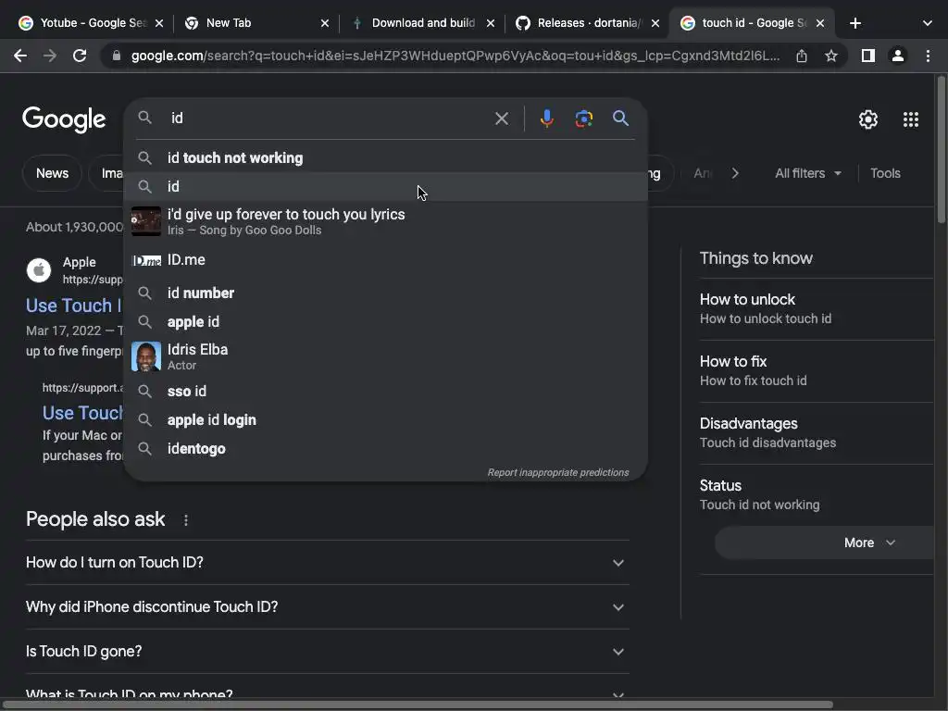Open Status Touch id not working
Image resolution: width=948 pixels, height=711 pixels.
[x=817, y=494]
